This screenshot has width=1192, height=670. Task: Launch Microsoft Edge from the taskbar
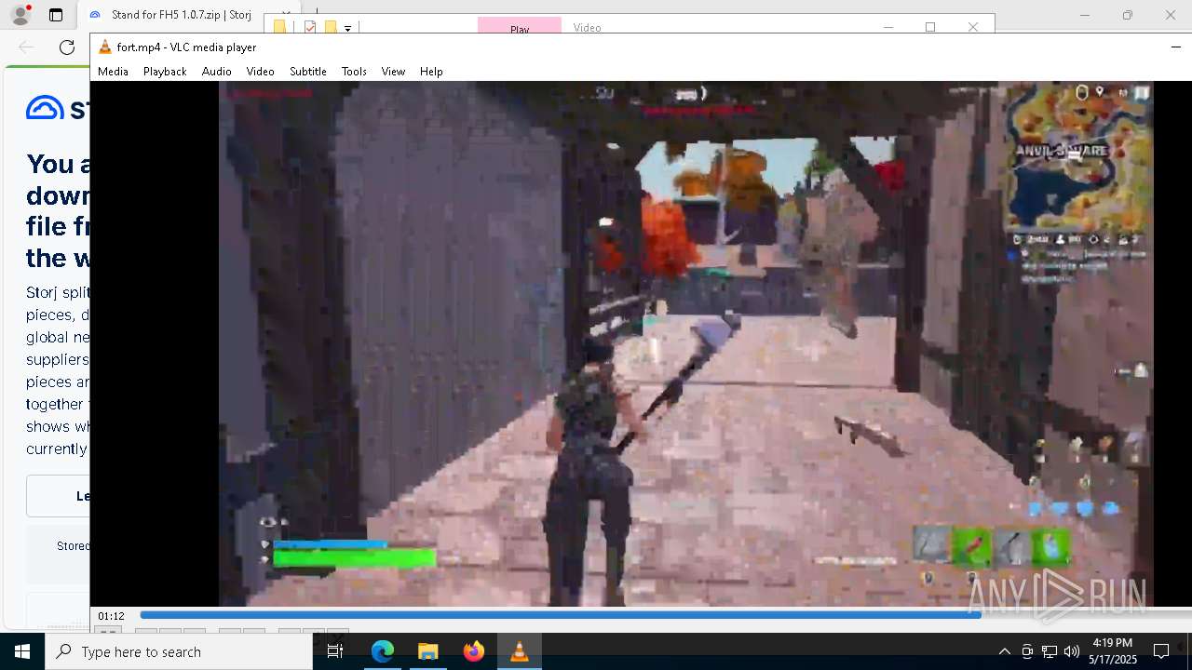[382, 651]
